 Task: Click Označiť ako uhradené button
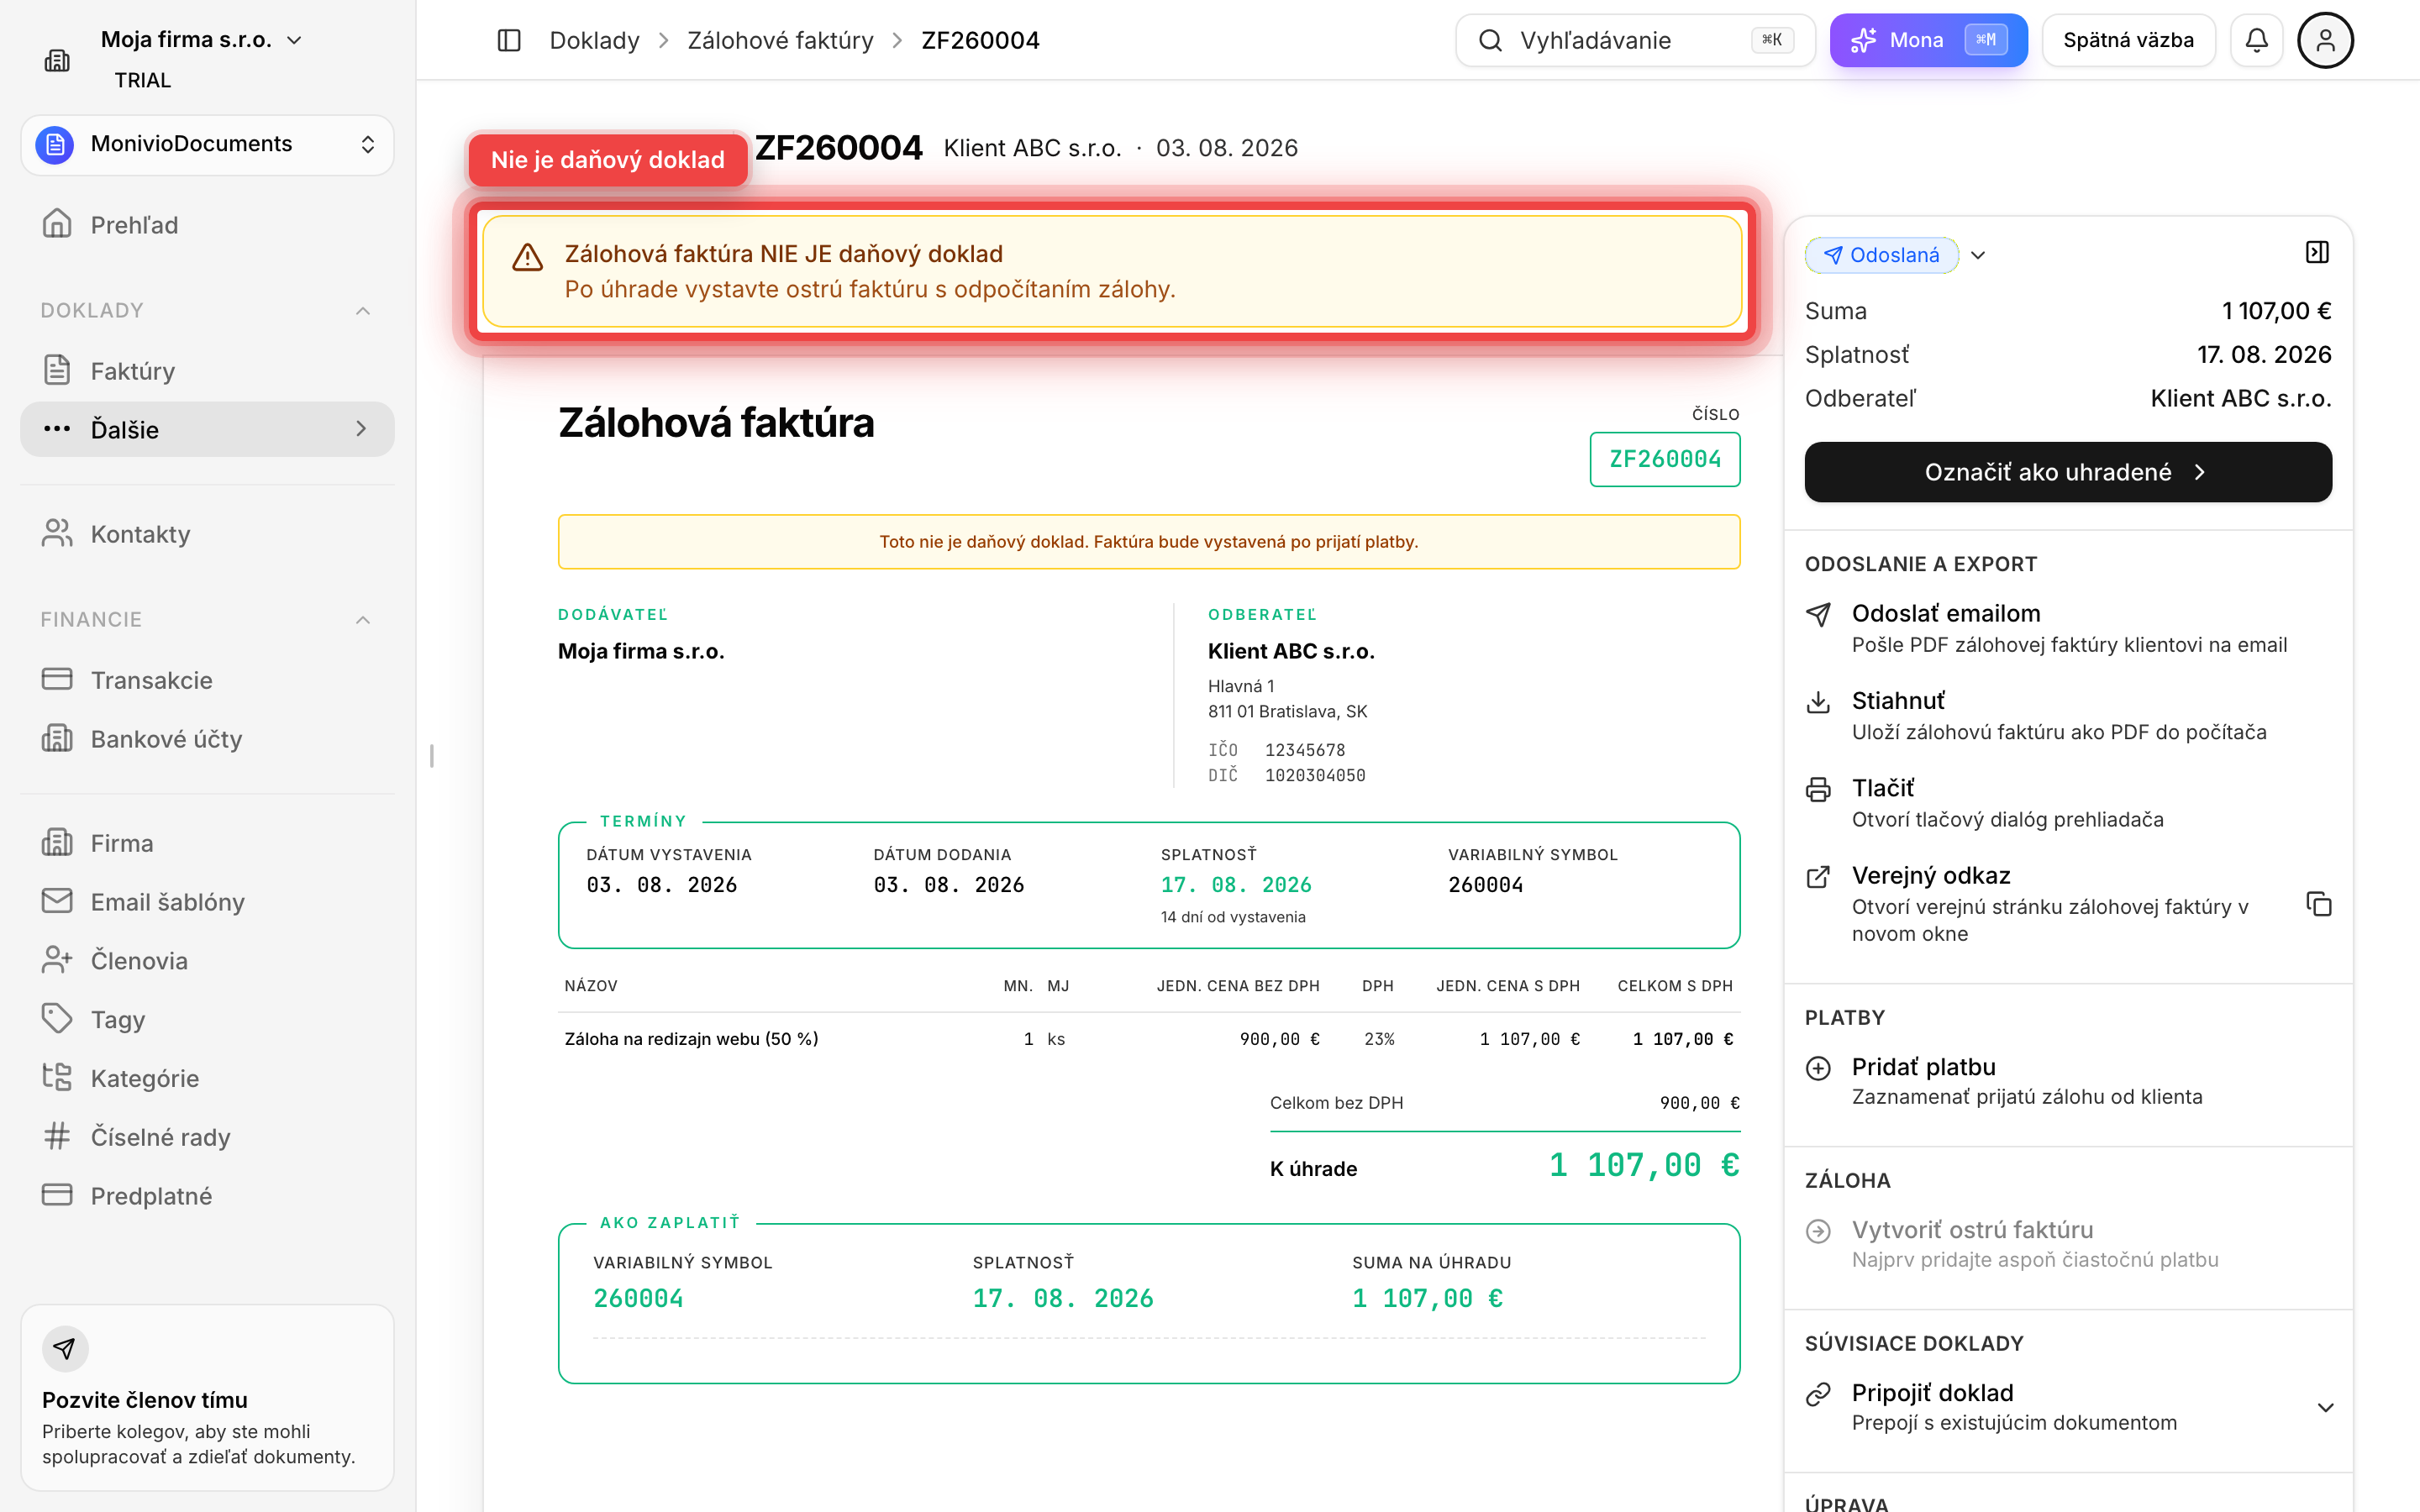click(2067, 472)
